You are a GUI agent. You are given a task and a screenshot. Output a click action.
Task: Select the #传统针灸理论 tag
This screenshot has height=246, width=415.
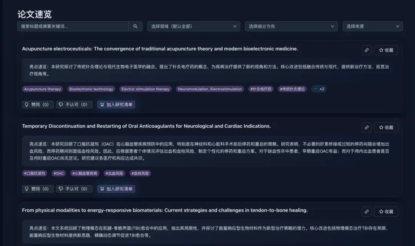292,89
